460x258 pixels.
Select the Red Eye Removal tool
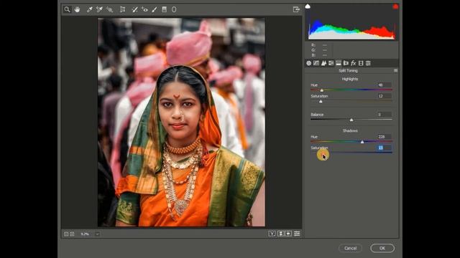144,9
